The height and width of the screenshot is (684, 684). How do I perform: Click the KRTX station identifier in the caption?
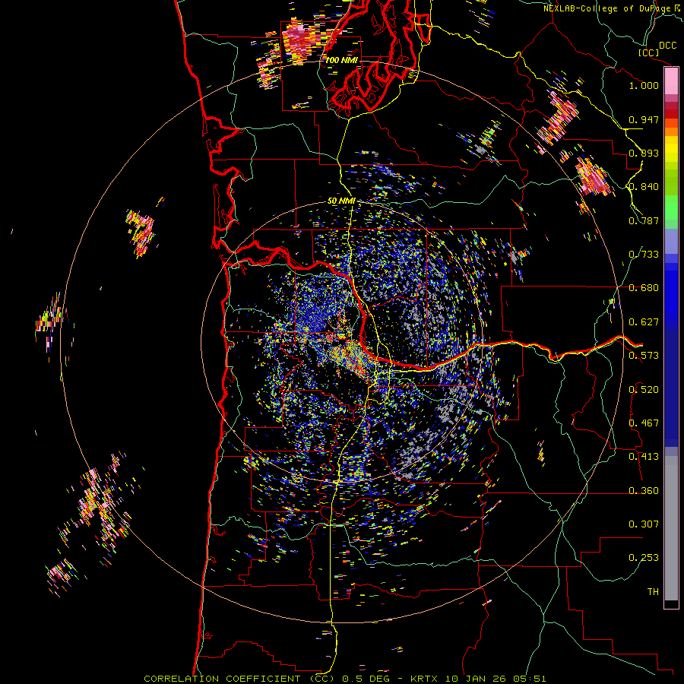coord(426,679)
